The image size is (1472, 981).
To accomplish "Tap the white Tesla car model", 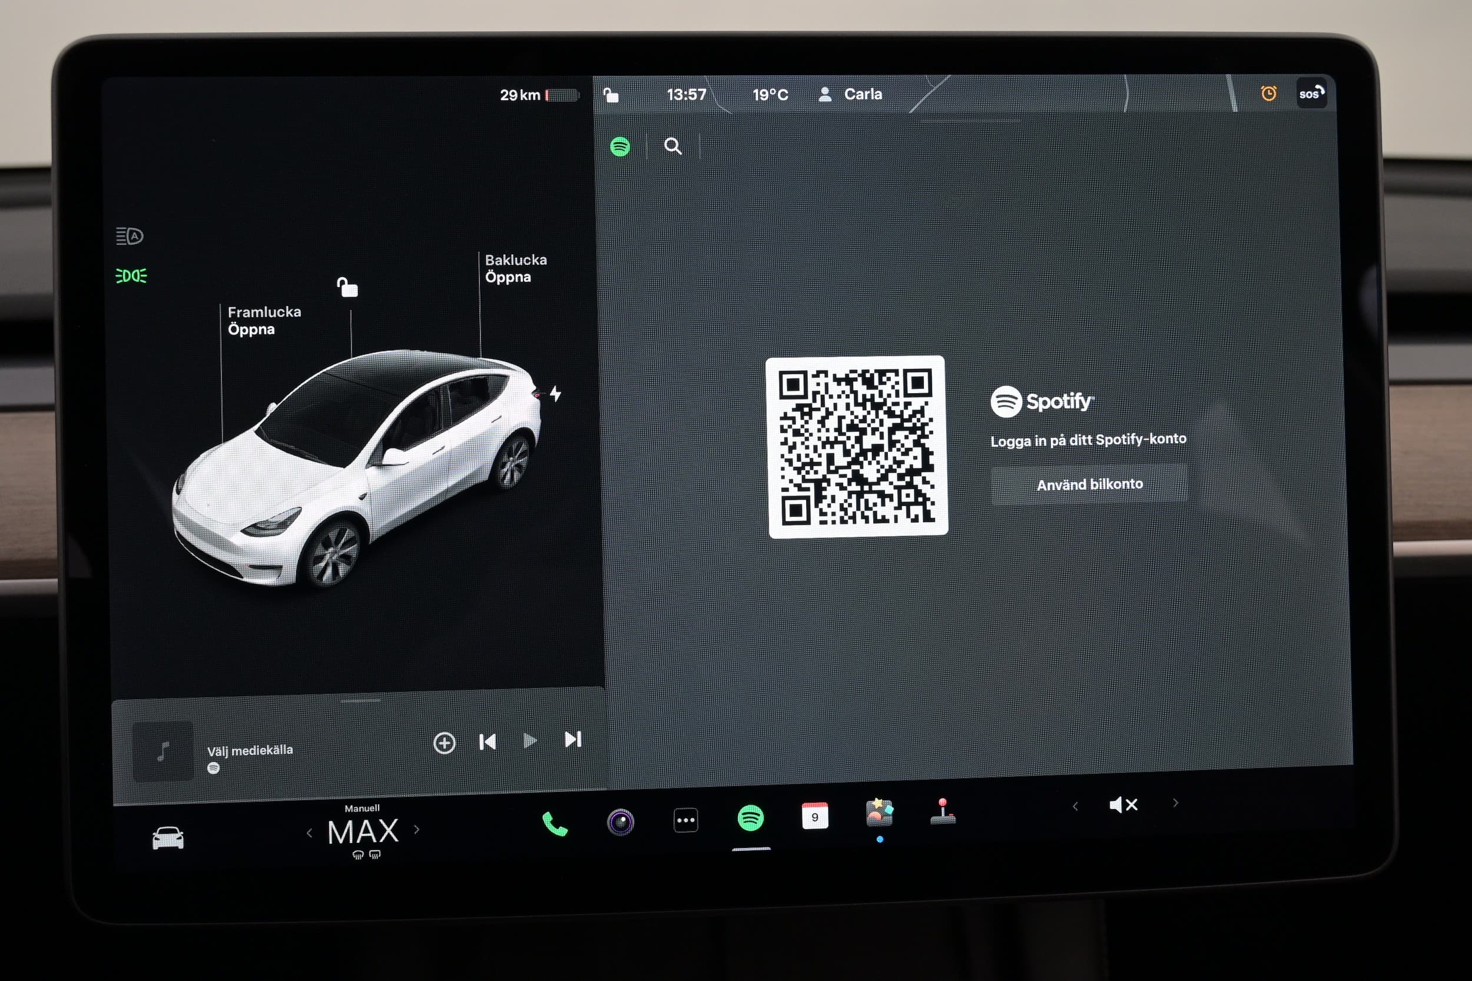I will click(x=357, y=469).
